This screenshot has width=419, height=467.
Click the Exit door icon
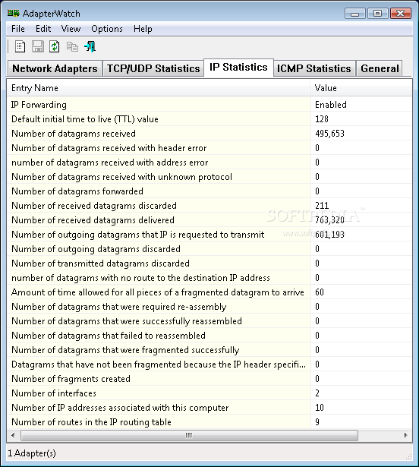90,46
